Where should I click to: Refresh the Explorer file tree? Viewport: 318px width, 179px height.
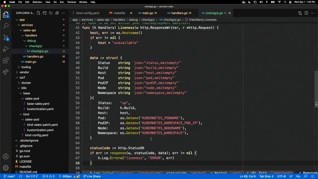[51, 13]
